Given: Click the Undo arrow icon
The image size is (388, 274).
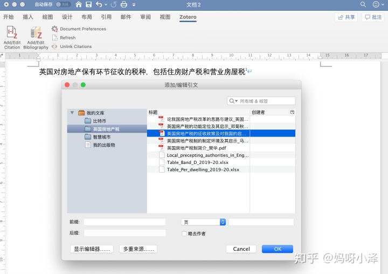Looking at the screenshot, I should pos(99,4).
